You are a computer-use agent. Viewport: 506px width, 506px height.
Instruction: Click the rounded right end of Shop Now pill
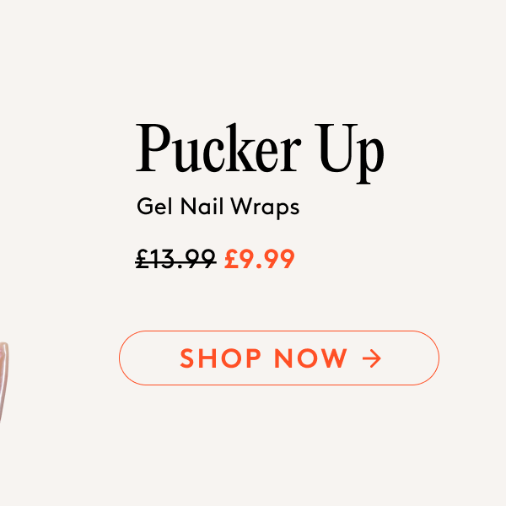[x=426, y=358]
